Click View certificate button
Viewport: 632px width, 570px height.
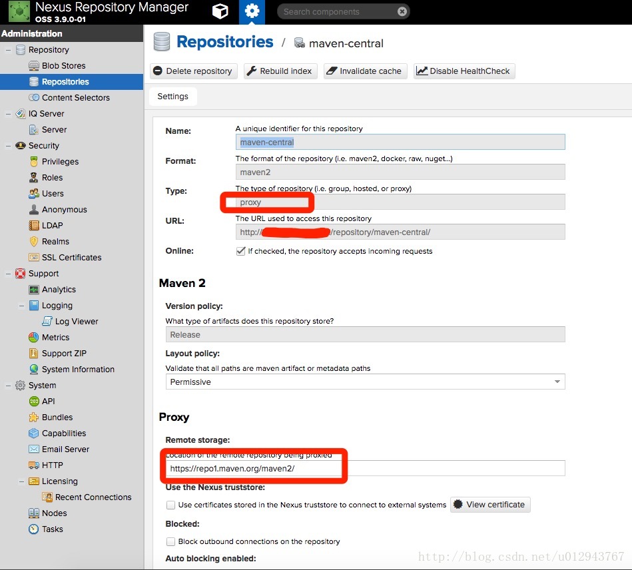(x=490, y=505)
